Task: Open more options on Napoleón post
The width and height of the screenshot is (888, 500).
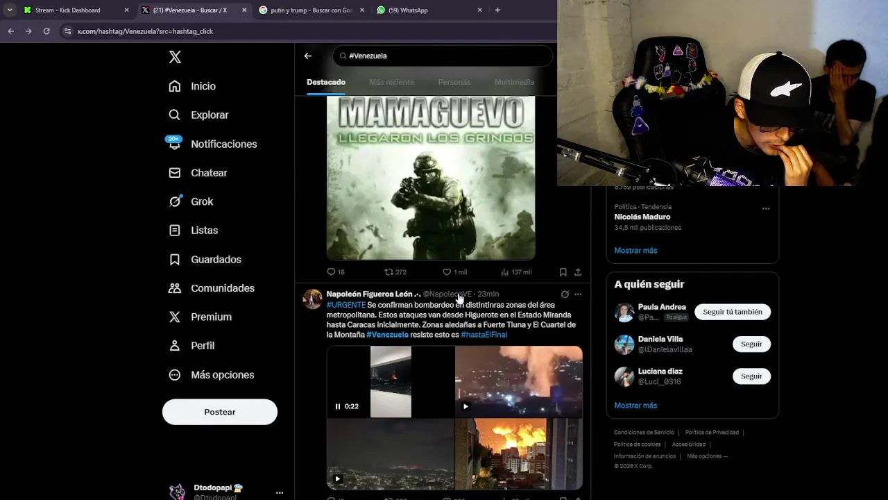Action: pyautogui.click(x=578, y=294)
